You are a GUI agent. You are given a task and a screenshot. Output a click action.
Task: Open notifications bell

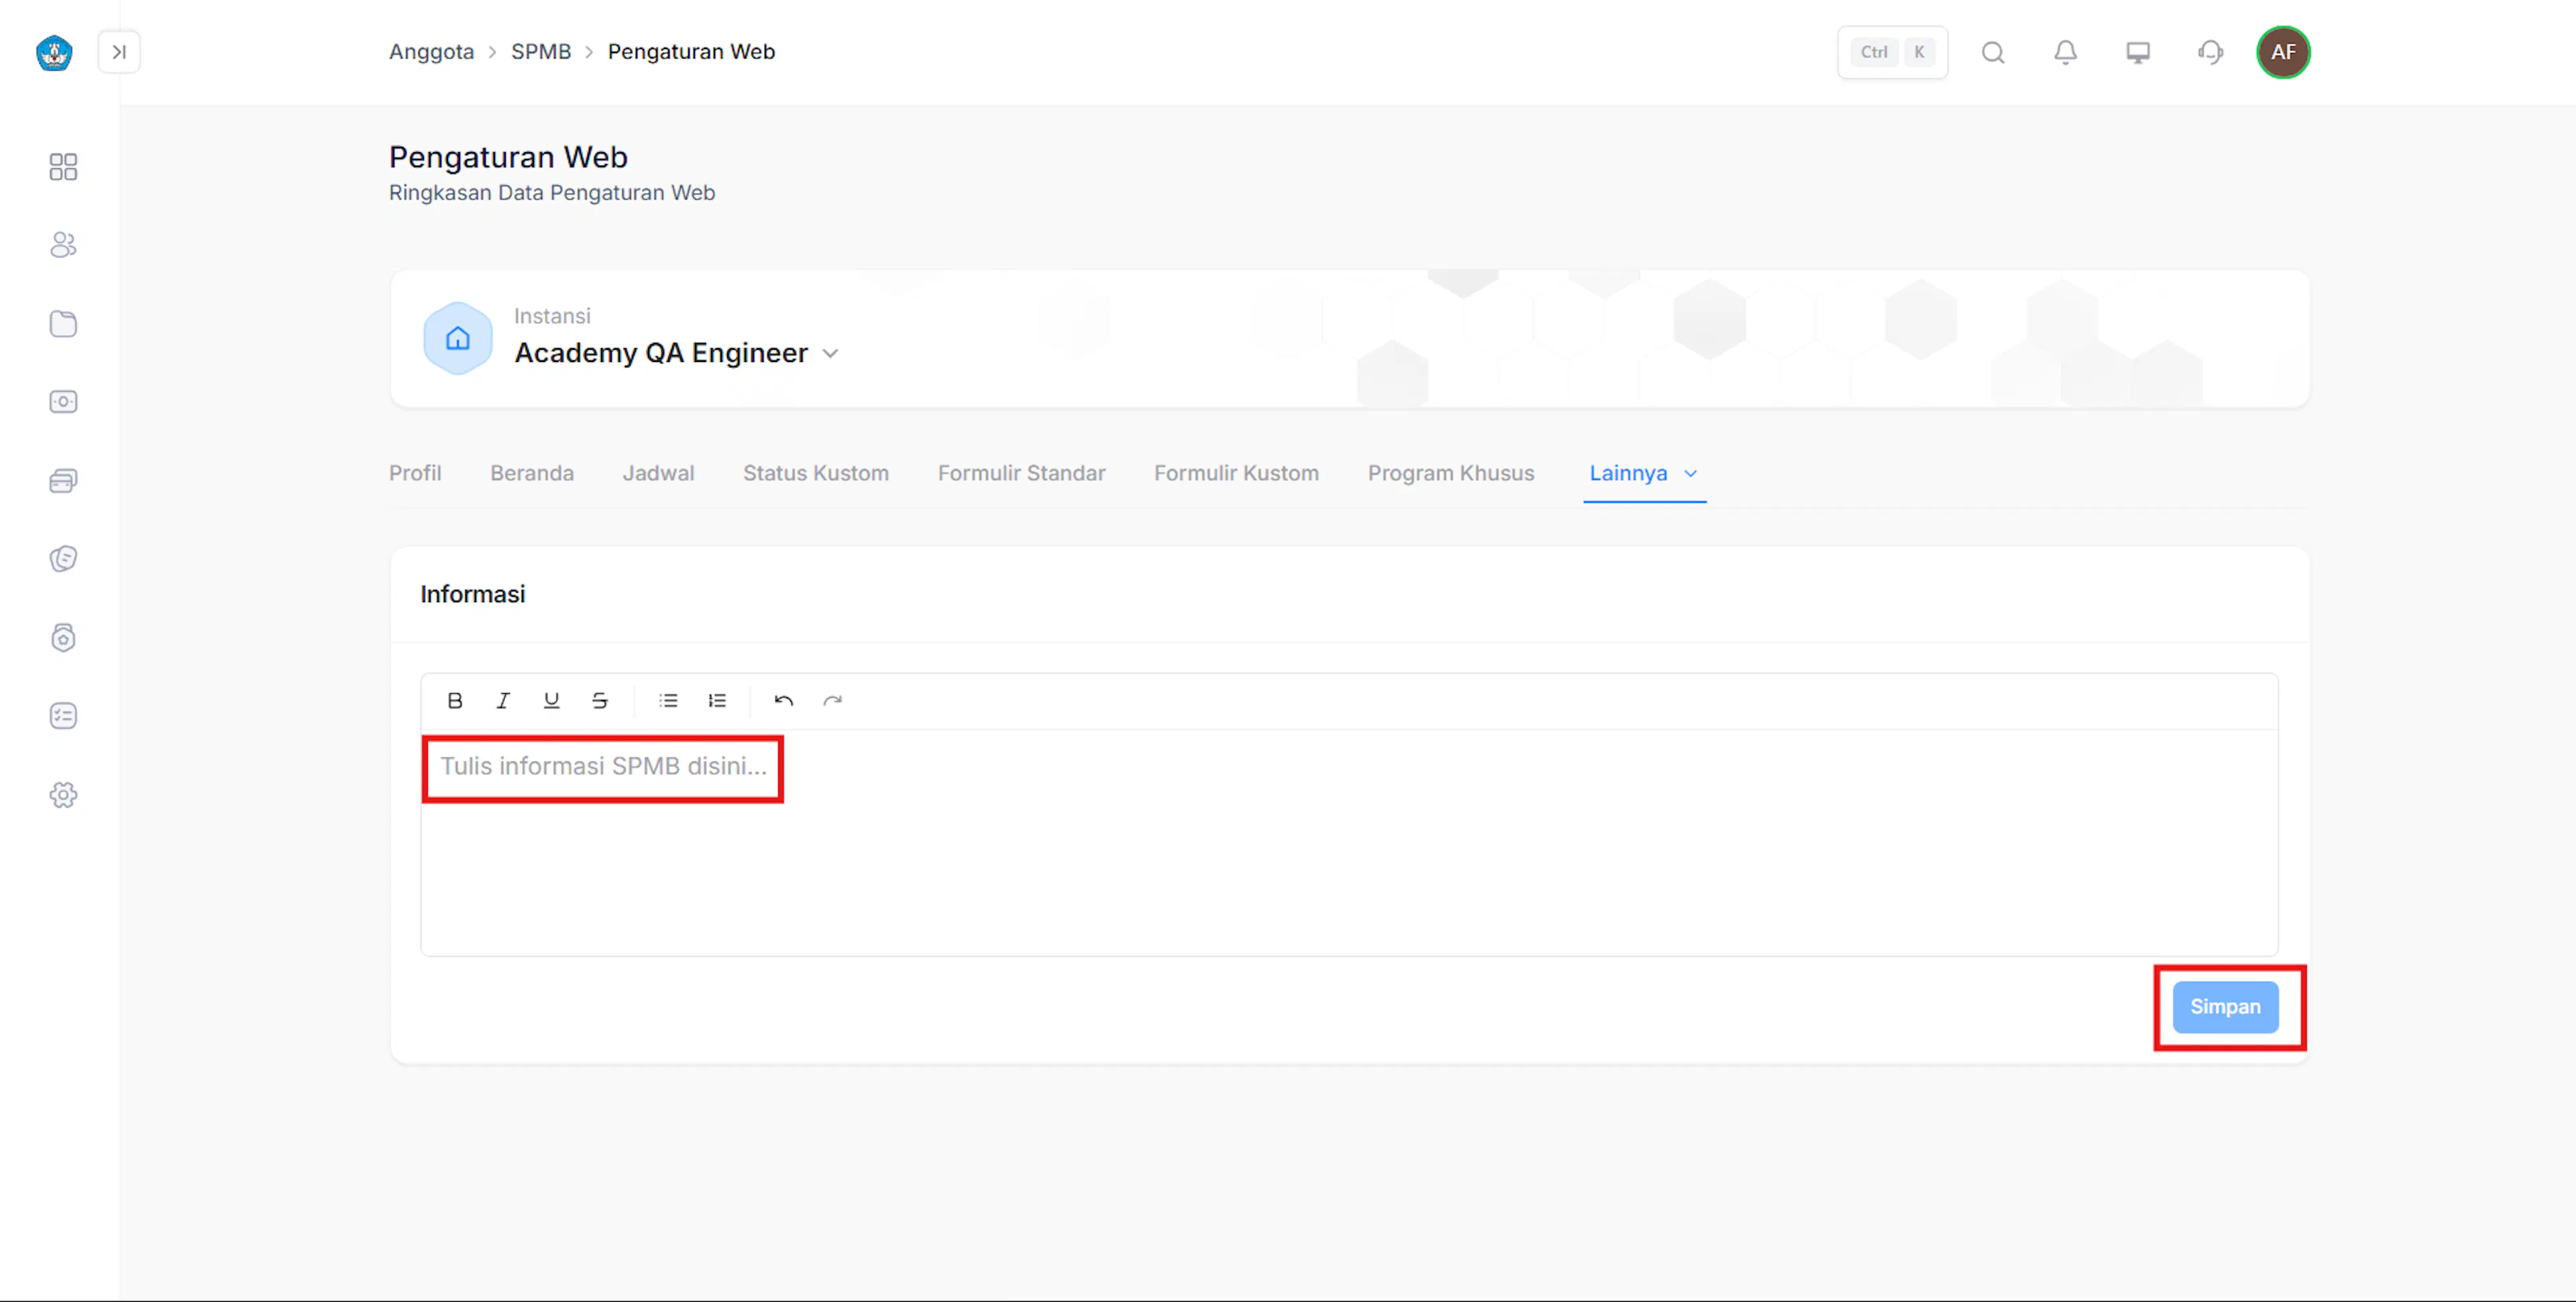coord(2065,52)
